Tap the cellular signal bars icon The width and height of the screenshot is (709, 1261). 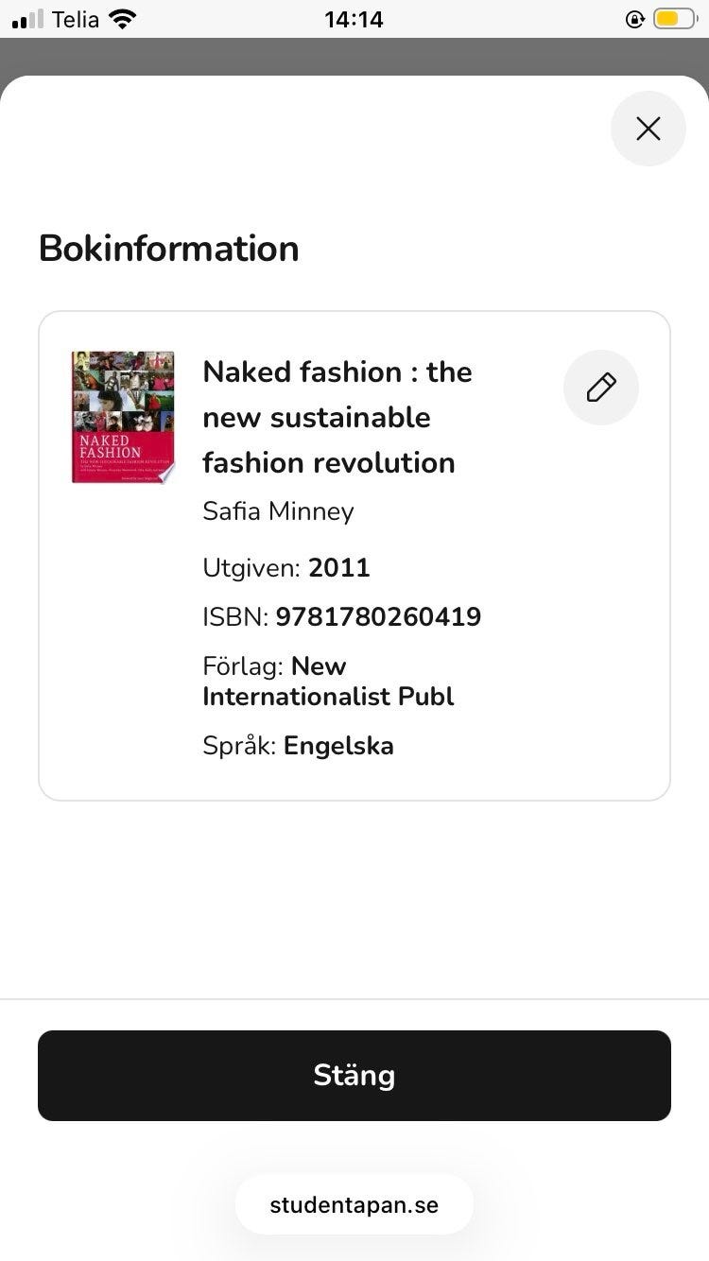(x=28, y=19)
